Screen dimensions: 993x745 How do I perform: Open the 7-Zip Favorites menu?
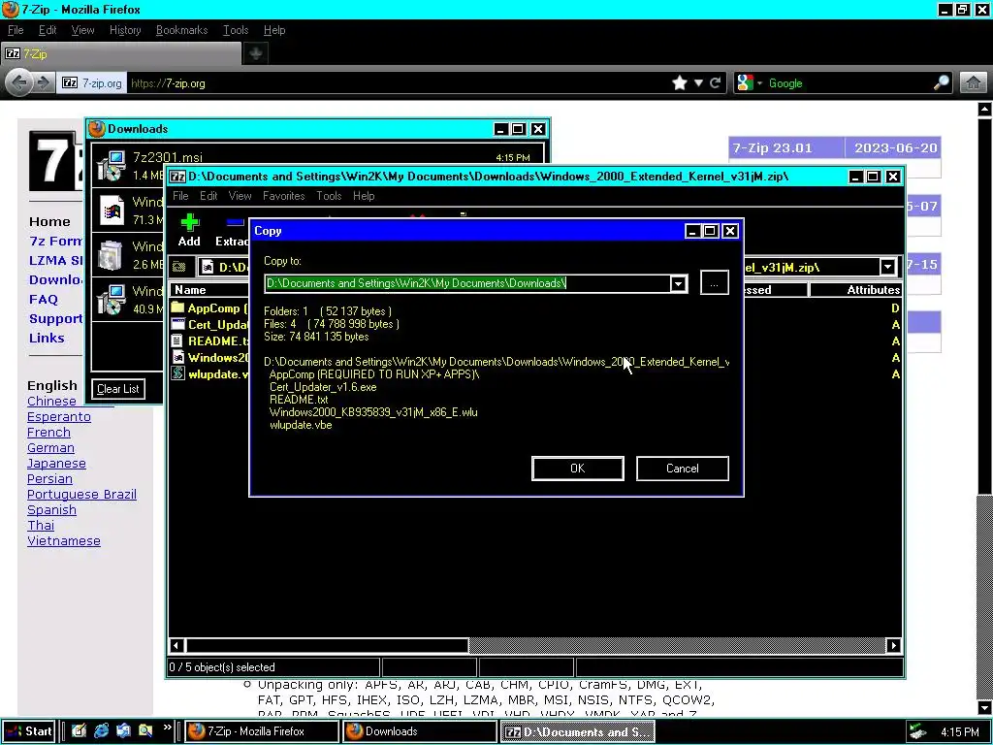[x=284, y=196]
